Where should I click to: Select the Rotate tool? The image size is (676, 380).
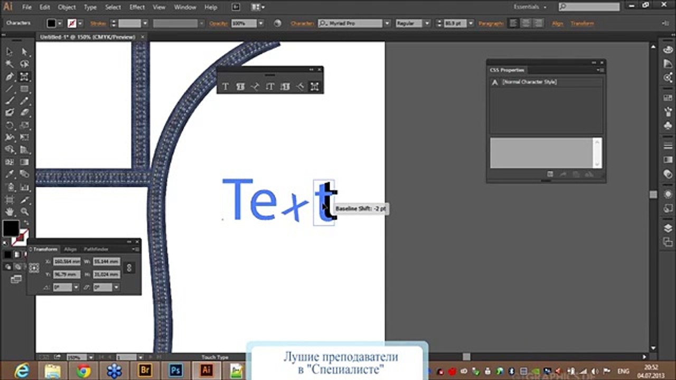pos(10,126)
